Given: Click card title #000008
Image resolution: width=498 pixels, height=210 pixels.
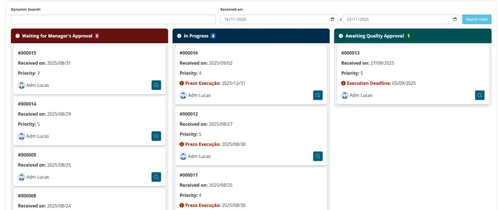Looking at the screenshot, I should [27, 196].
